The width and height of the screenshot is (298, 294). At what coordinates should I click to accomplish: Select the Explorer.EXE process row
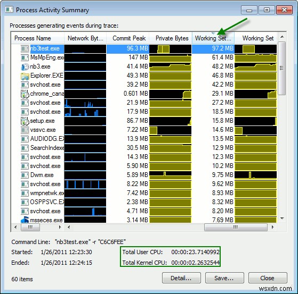click(x=47, y=76)
